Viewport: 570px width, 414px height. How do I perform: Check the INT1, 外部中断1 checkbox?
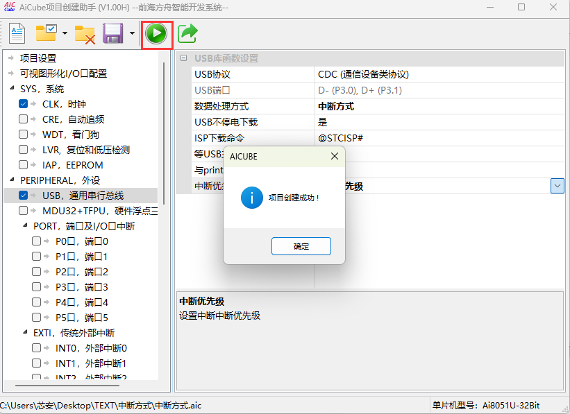pos(36,363)
